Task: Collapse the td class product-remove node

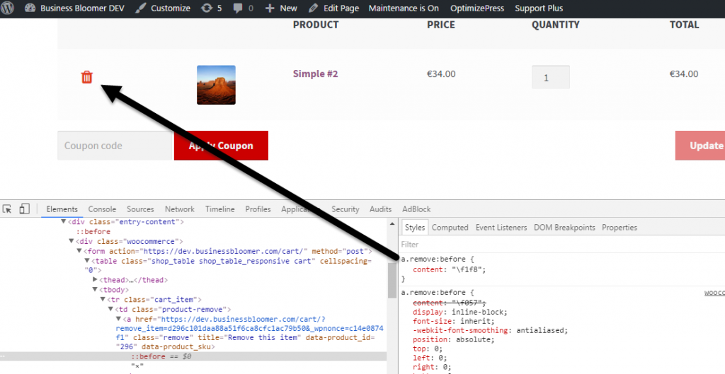Action: (x=111, y=309)
